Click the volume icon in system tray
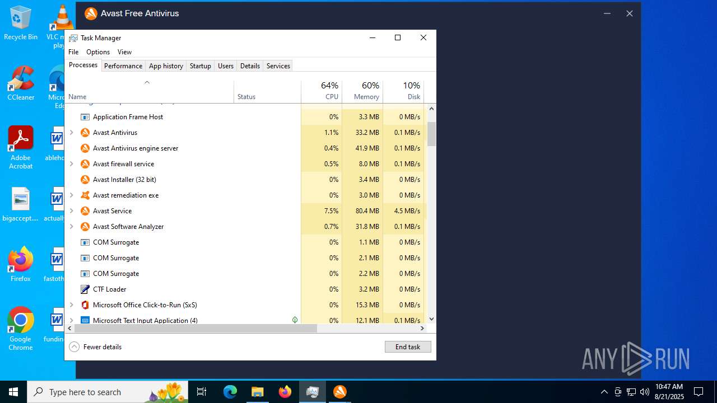Image resolution: width=717 pixels, height=403 pixels. pos(645,392)
